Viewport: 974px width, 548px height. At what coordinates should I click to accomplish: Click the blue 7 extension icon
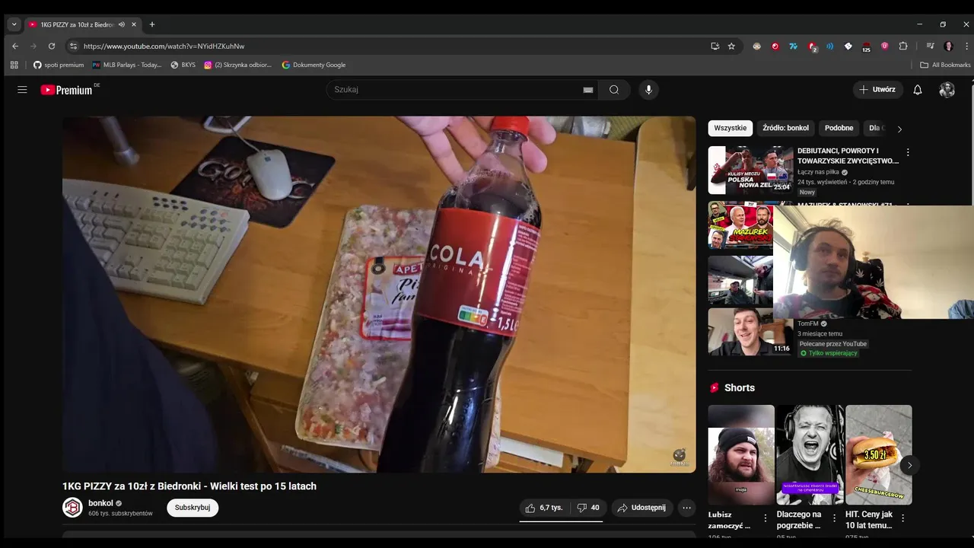tap(793, 46)
